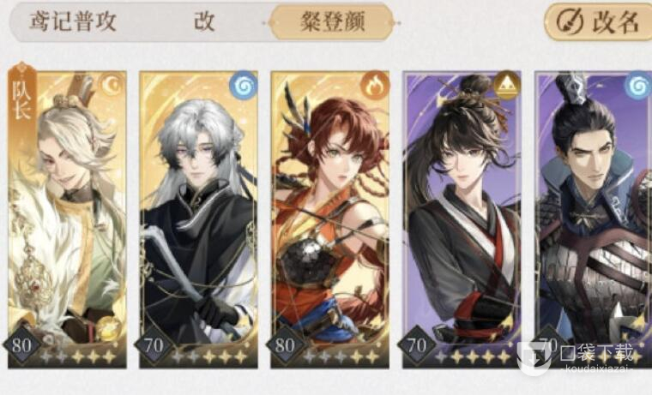Click the blue swirl icon on silver-haired card
Image resolution: width=652 pixels, height=395 pixels.
tap(244, 86)
